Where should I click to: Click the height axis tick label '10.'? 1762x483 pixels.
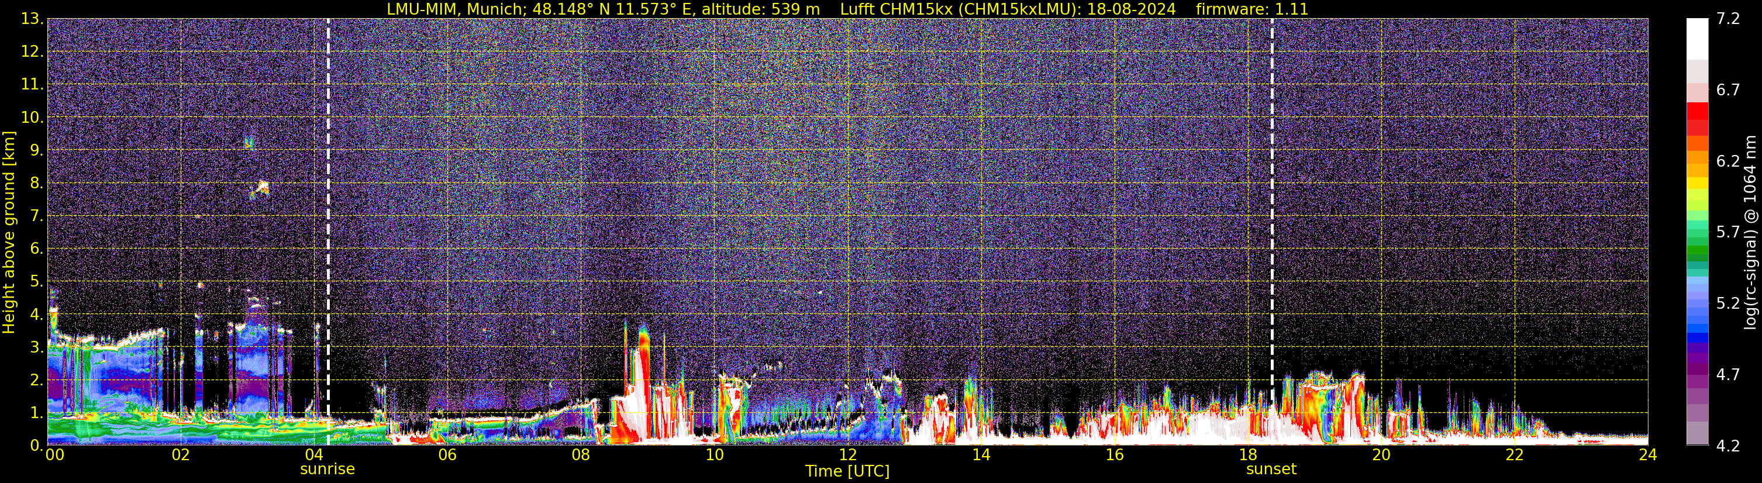click(32, 118)
